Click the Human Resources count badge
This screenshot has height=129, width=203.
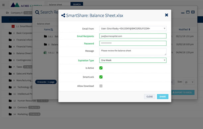[x=43, y=101]
